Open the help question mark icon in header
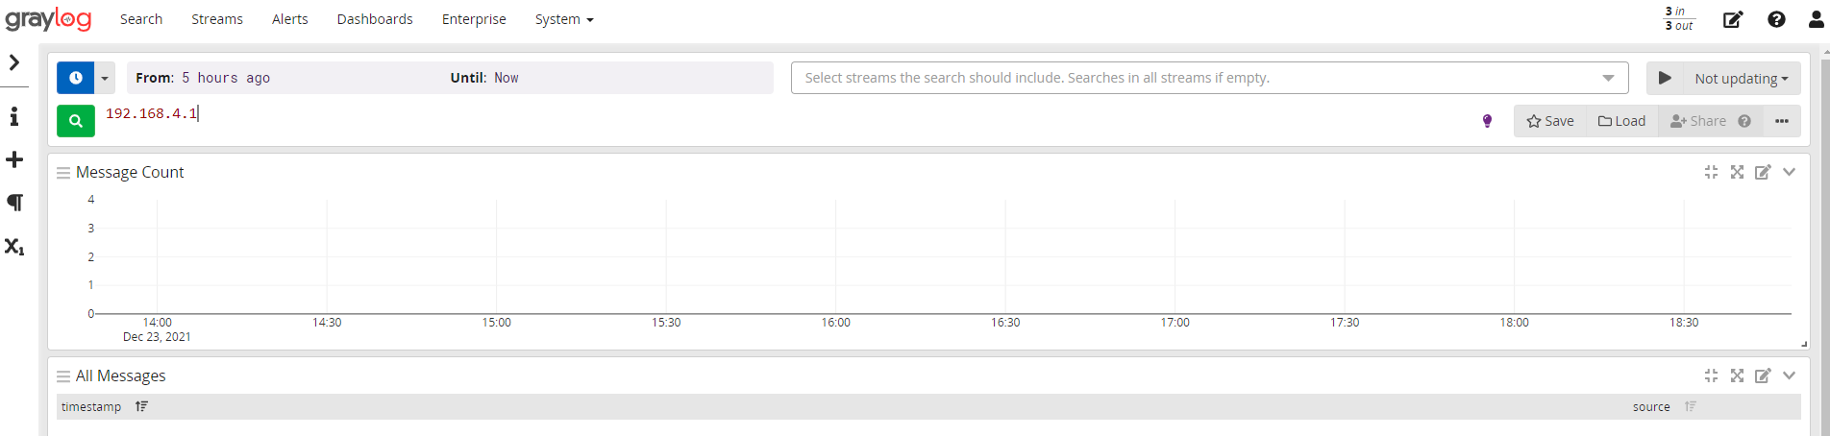Image resolution: width=1830 pixels, height=436 pixels. point(1776,19)
